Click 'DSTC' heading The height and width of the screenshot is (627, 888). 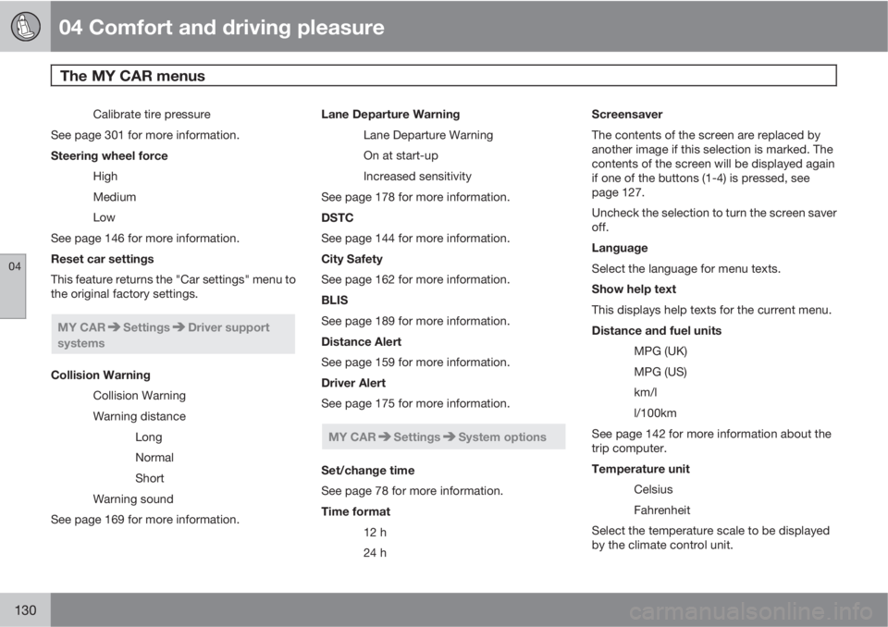[x=338, y=217]
